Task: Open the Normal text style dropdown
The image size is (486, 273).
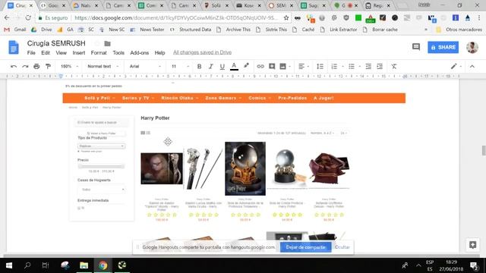Action: pyautogui.click(x=103, y=66)
